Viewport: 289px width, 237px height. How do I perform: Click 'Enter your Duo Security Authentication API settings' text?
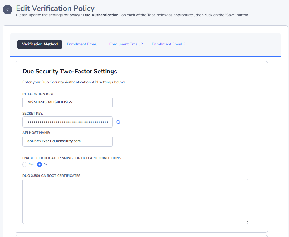(74, 82)
